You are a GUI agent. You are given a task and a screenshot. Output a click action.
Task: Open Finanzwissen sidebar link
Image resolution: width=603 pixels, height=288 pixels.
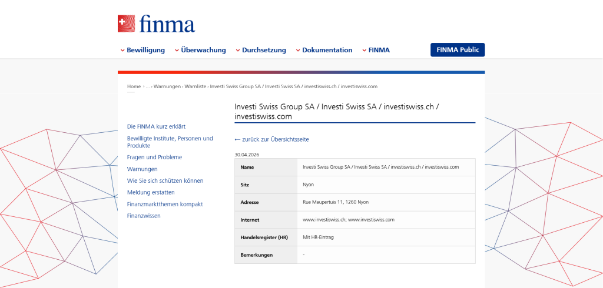[144, 216]
